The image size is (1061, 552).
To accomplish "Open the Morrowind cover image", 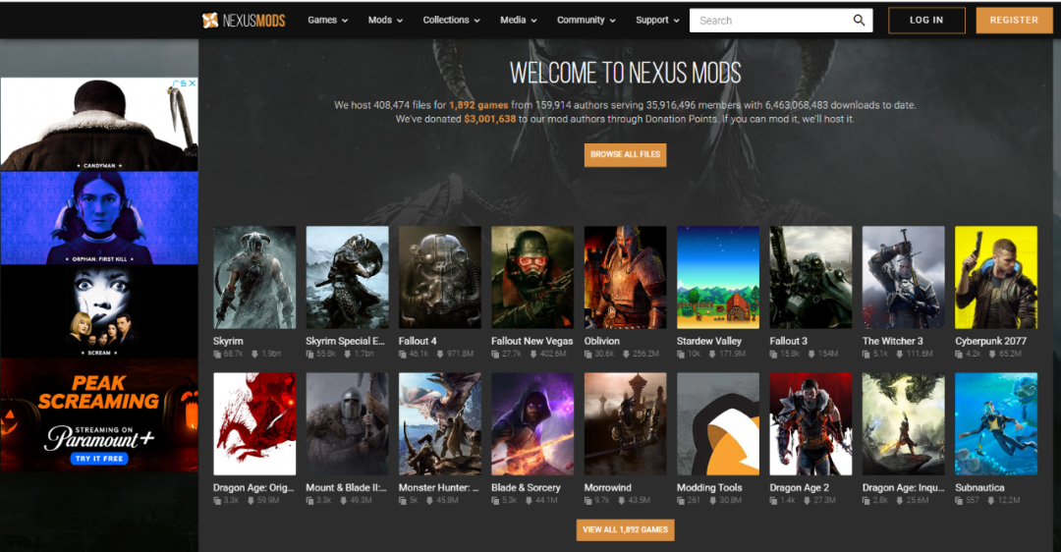I will point(625,424).
